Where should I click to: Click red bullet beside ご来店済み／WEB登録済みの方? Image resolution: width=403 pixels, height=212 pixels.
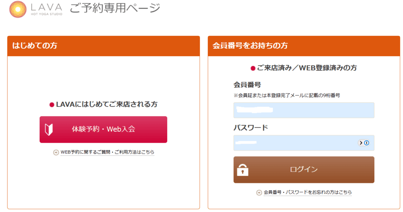point(253,68)
